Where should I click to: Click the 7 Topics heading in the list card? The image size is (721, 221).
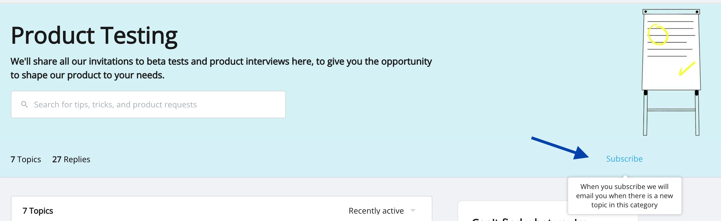click(x=38, y=211)
